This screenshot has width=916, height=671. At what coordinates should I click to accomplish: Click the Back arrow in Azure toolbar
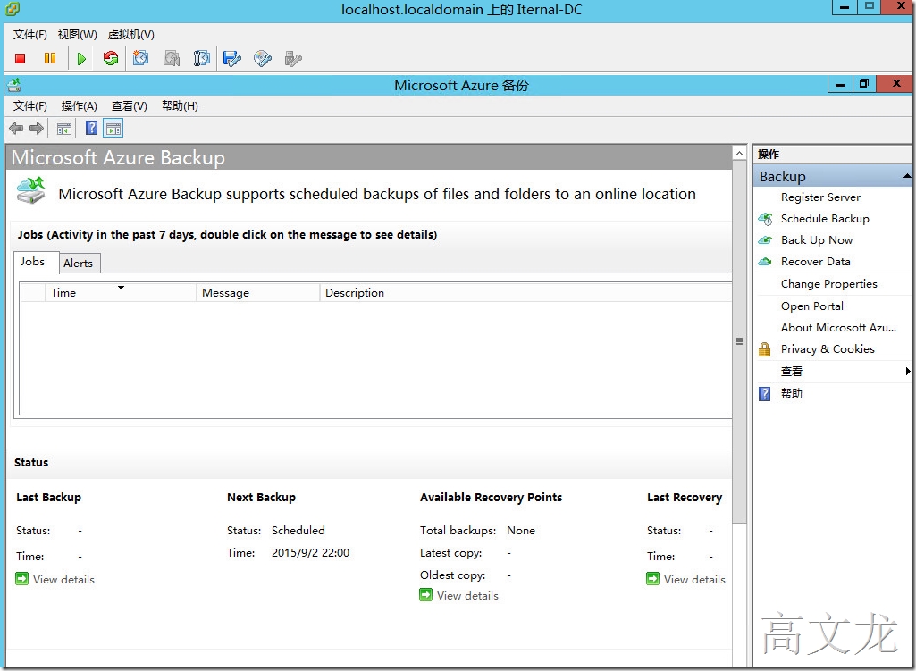tap(16, 129)
